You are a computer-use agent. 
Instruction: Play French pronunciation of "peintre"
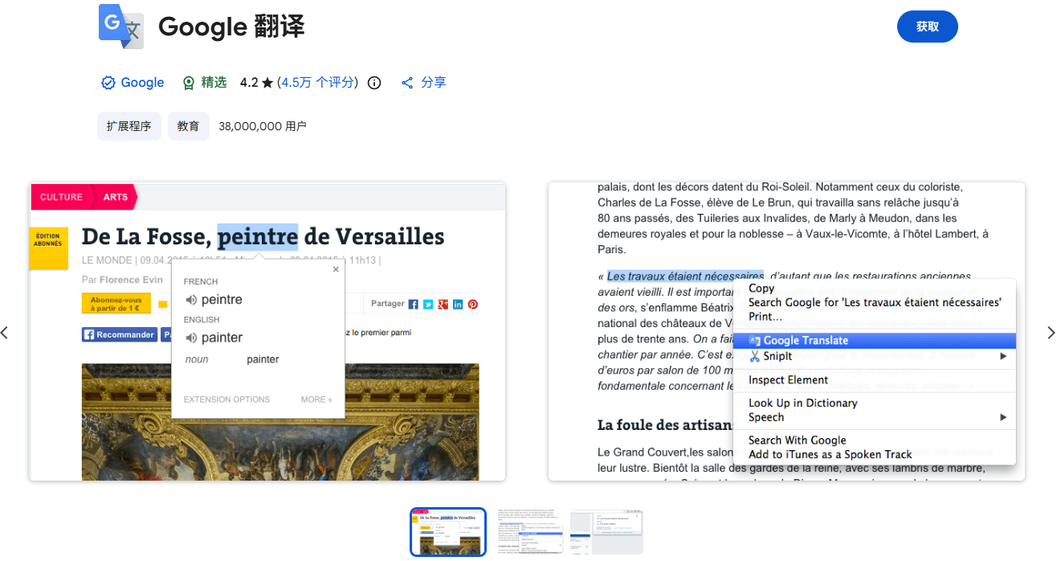click(192, 299)
